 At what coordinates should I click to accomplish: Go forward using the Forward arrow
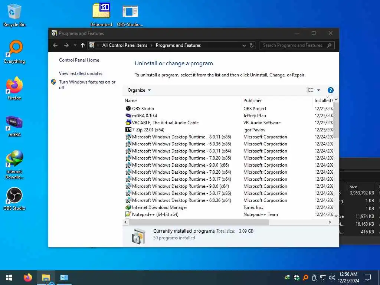[66, 45]
